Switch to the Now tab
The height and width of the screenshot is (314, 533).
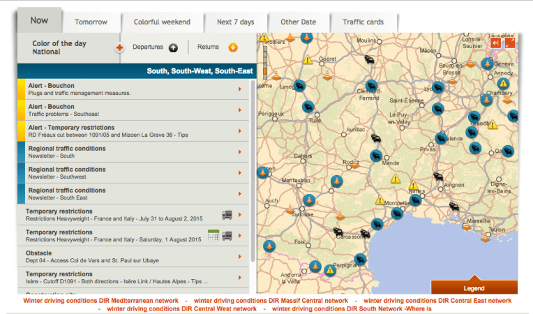40,20
